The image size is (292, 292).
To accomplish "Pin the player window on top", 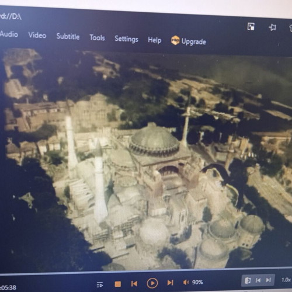I will click(x=272, y=27).
